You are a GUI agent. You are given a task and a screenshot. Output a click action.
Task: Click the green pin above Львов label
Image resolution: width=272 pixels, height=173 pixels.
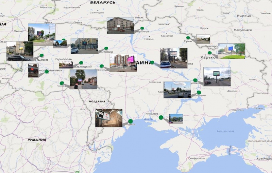pyautogui.click(x=41, y=55)
